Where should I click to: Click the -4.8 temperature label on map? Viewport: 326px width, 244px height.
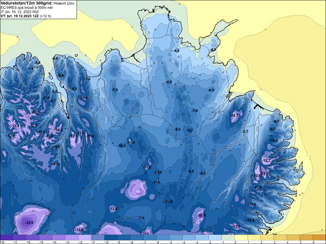55,58
